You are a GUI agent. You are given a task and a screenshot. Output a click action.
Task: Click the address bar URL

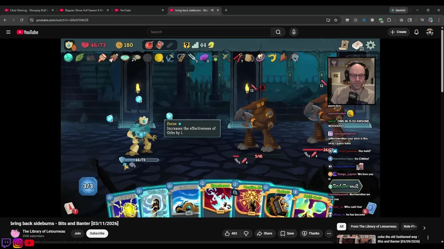(x=62, y=20)
